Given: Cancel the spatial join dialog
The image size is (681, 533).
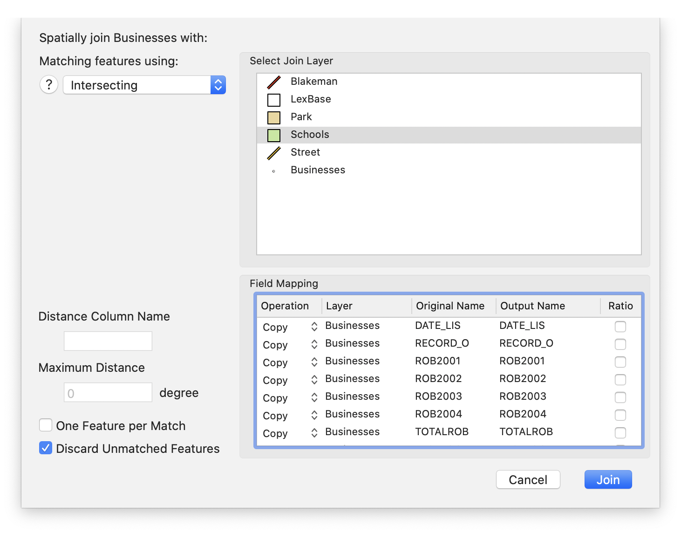Looking at the screenshot, I should click(x=528, y=479).
